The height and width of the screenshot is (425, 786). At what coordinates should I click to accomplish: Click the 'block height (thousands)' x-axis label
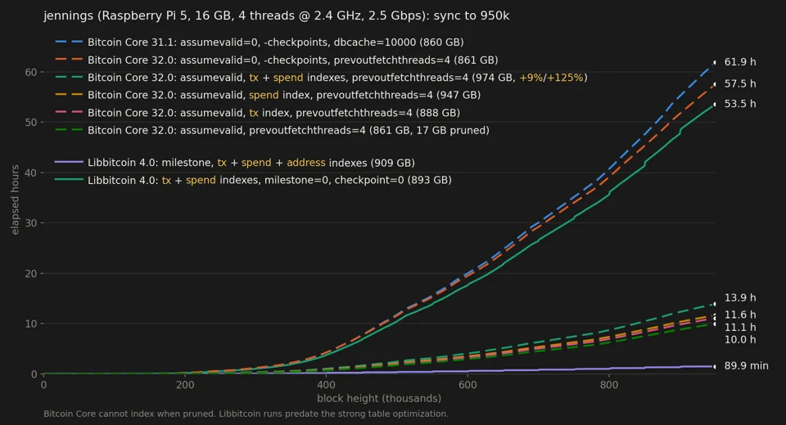pyautogui.click(x=379, y=399)
